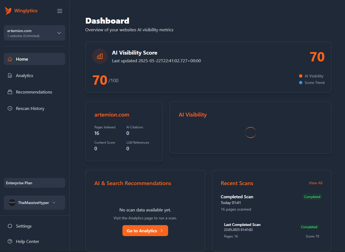Open the Settings menu item
The height and width of the screenshot is (252, 345).
pos(34,226)
